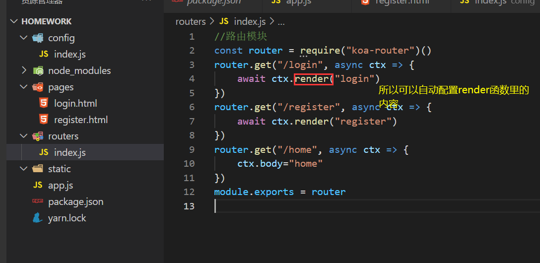Click the routers folder icon
540x263 pixels.
pos(38,136)
